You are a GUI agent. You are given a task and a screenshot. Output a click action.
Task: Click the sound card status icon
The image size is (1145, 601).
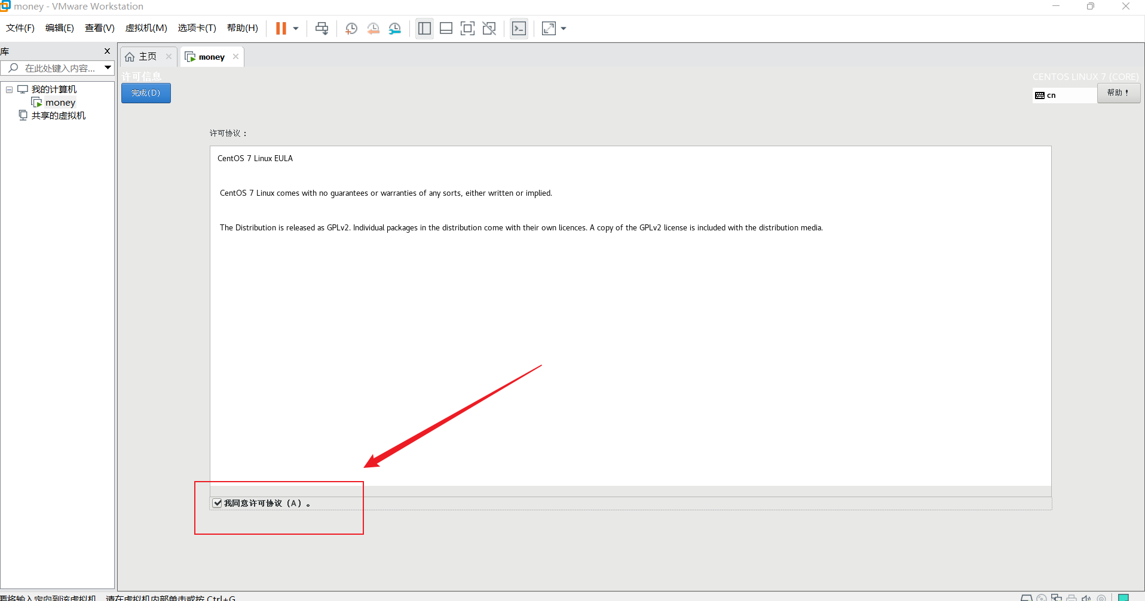1086,597
